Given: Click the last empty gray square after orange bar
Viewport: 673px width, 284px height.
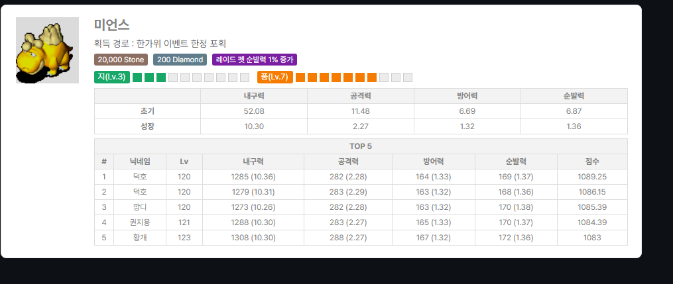Looking at the screenshot, I should click(x=408, y=77).
